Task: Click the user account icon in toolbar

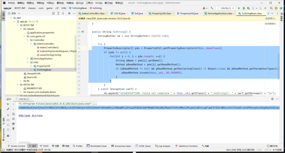Action: coord(205,8)
